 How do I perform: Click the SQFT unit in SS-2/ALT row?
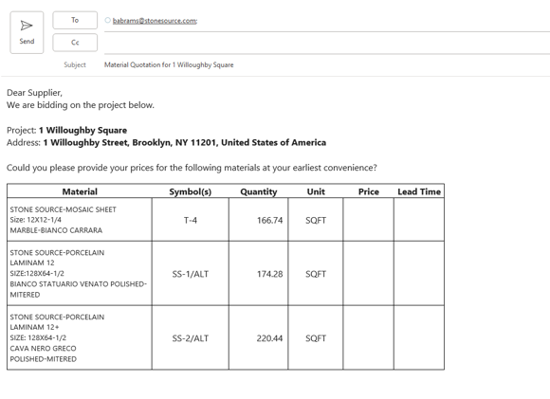coord(316,338)
